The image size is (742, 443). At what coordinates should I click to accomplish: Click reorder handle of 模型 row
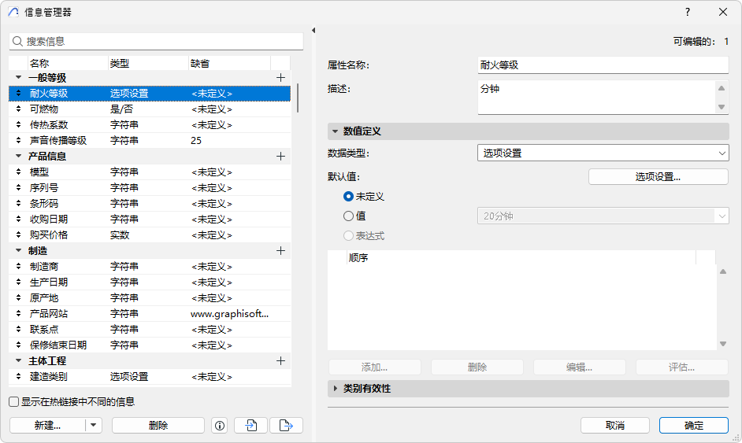[18, 172]
